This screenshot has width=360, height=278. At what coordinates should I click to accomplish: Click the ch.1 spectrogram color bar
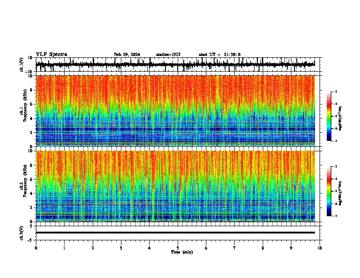pyautogui.click(x=329, y=116)
